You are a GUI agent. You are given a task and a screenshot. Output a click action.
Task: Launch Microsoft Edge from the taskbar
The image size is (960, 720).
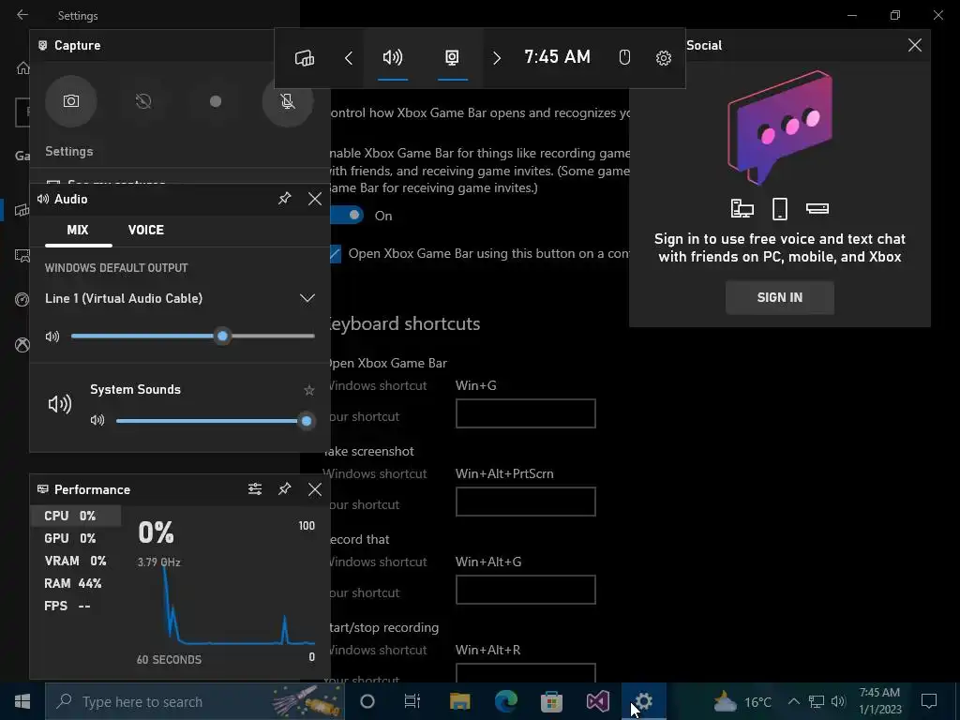click(505, 701)
